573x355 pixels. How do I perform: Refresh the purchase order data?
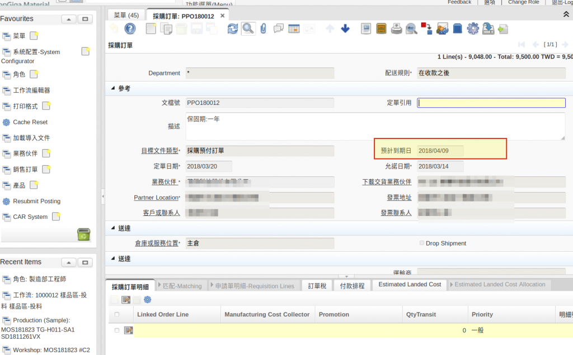(232, 28)
